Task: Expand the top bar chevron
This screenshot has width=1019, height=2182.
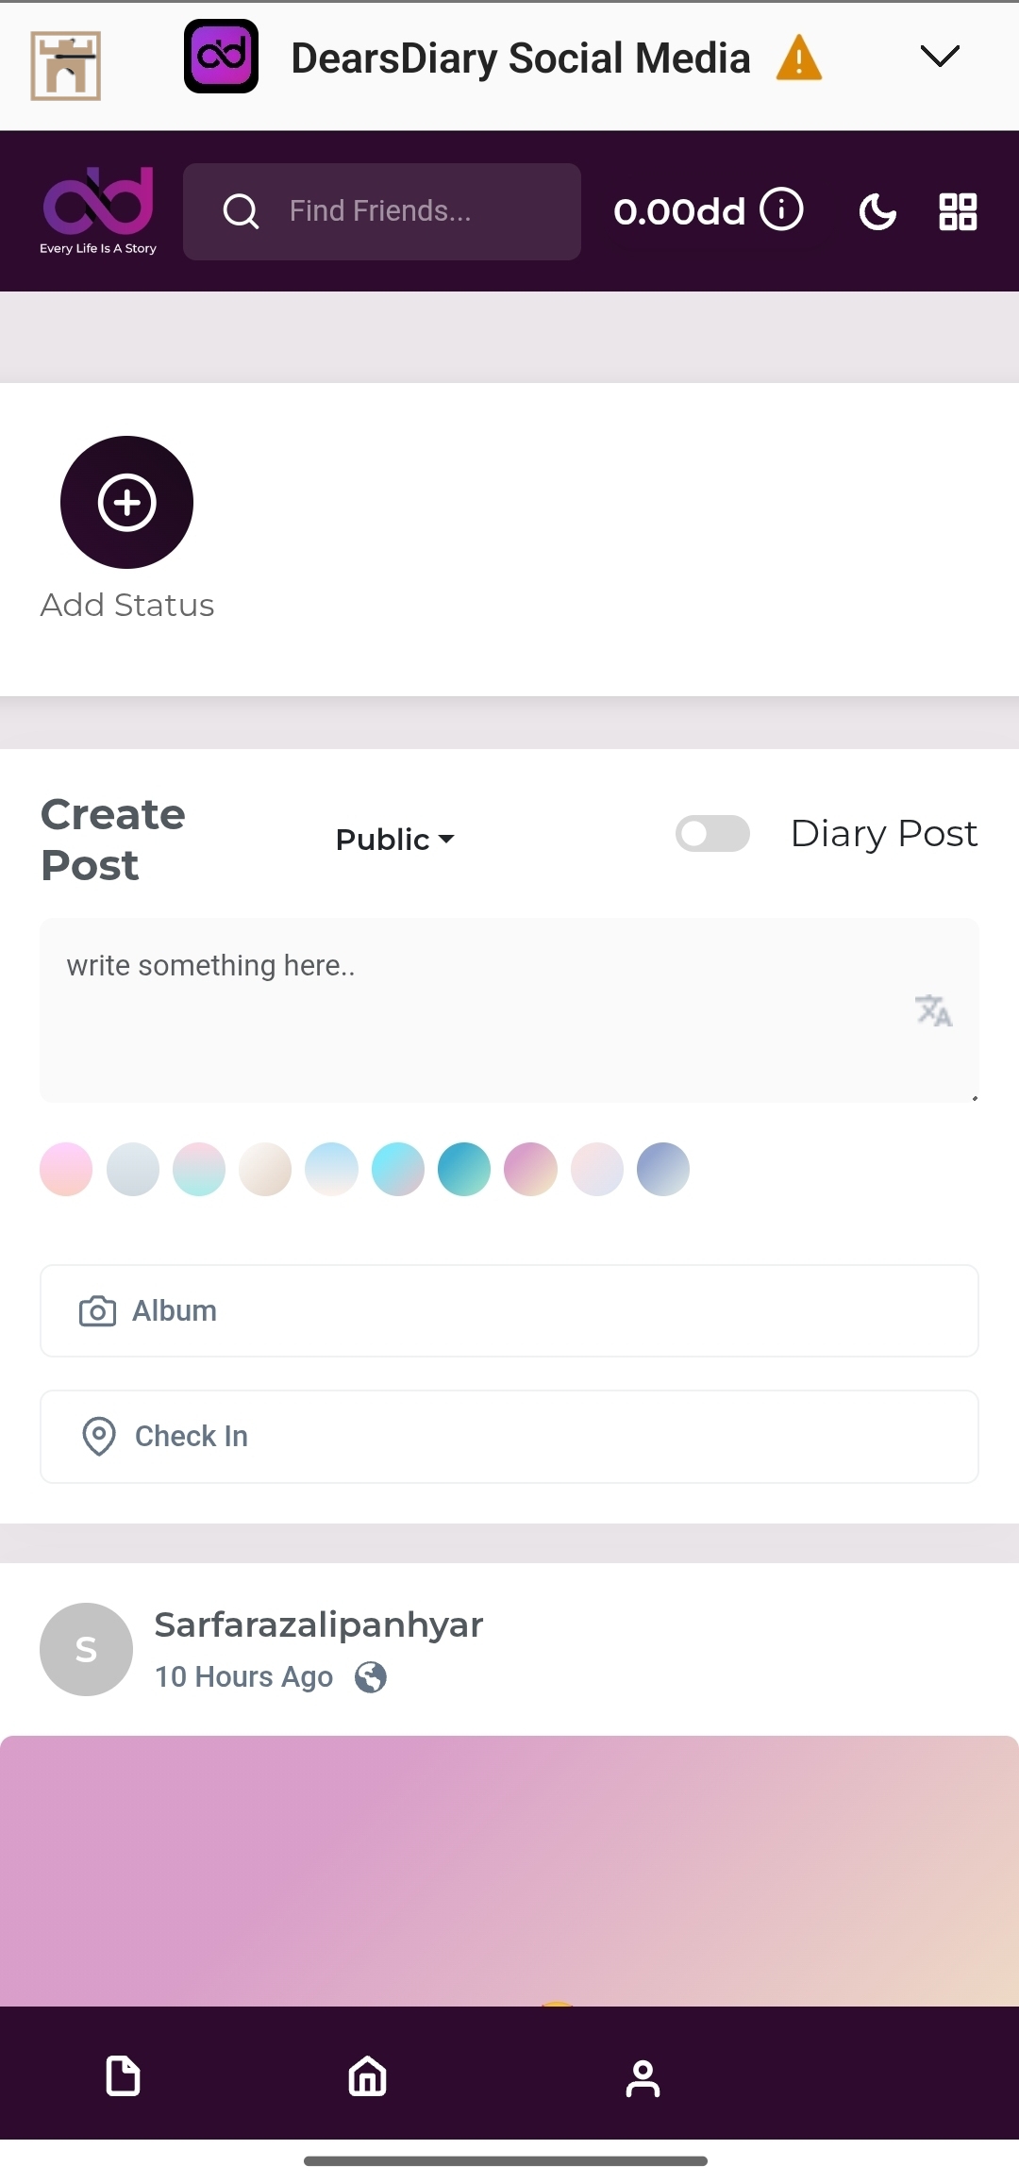Action: (x=940, y=57)
